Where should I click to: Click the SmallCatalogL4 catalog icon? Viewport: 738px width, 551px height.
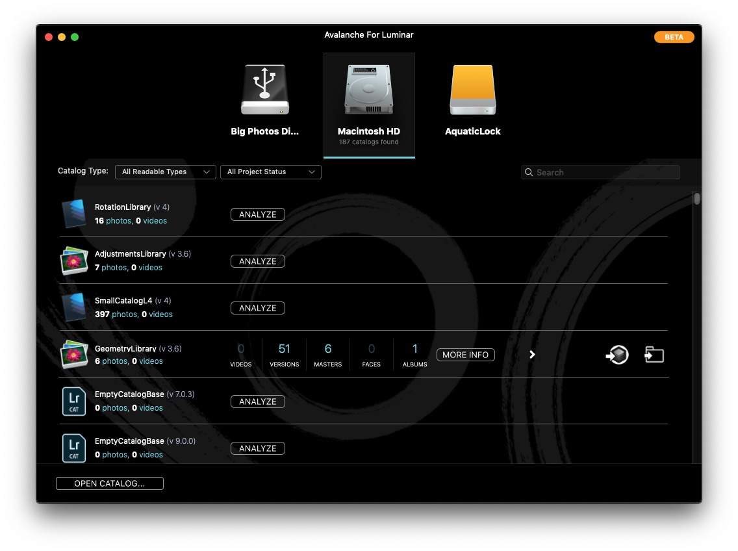[74, 307]
